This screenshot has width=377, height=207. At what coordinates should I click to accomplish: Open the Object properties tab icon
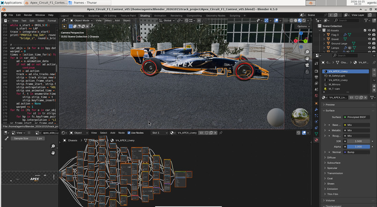316,103
